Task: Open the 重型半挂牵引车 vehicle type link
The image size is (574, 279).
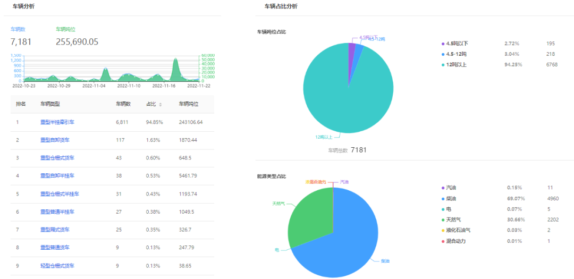Action: (57, 122)
